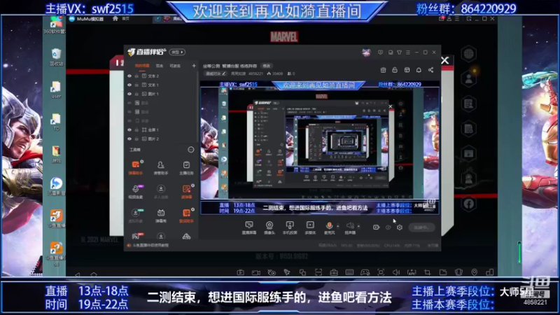The width and height of the screenshot is (560, 315).
Task: Click MuMu emulator home tab
Action: click(120, 19)
